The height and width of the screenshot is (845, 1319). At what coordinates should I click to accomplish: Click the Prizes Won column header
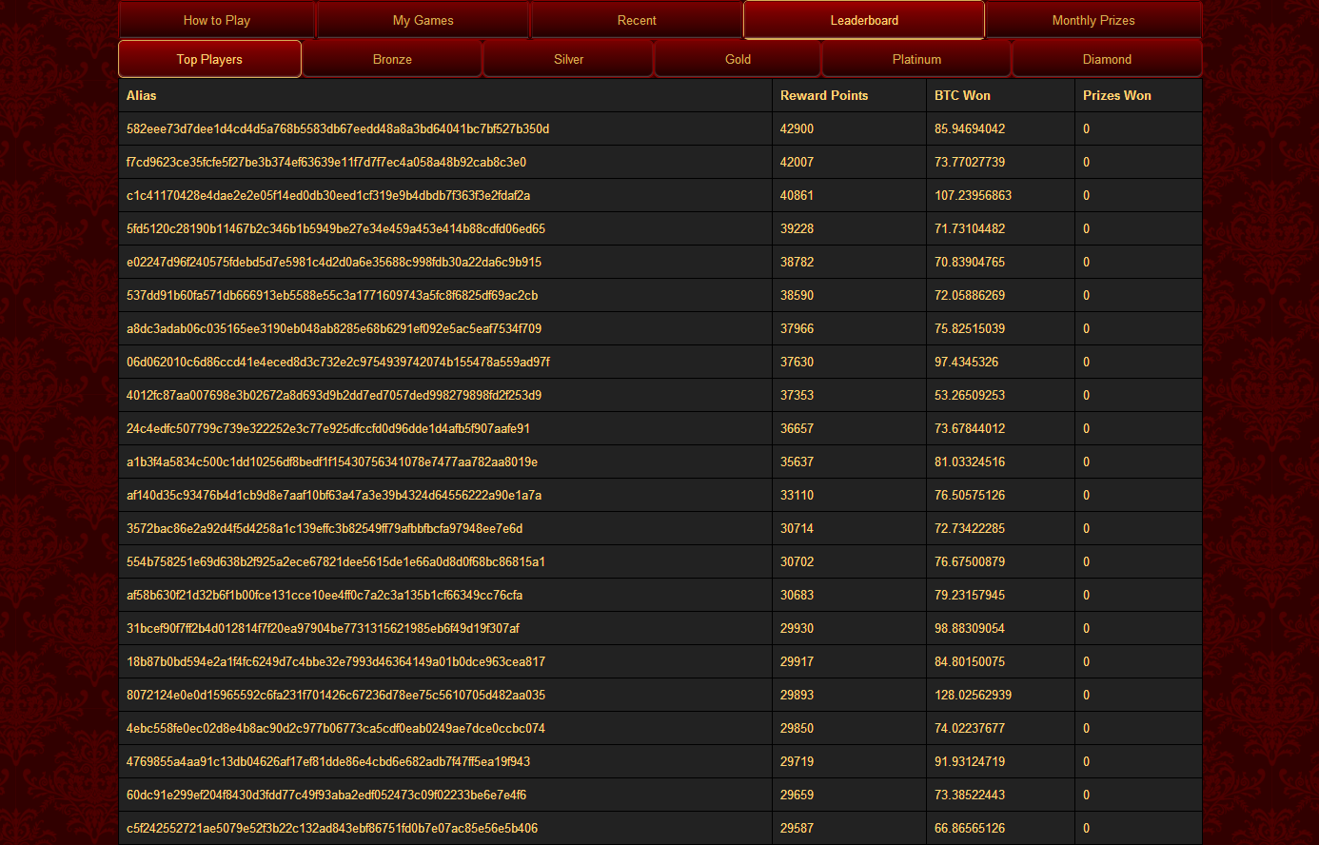click(1117, 95)
